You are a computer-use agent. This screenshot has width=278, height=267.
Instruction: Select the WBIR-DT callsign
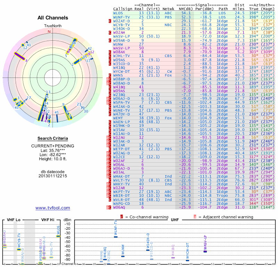[x=121, y=196]
